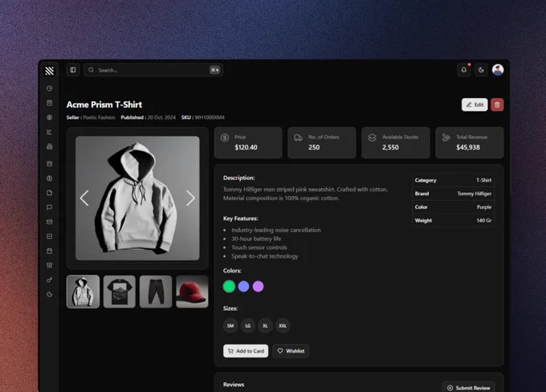Click the red delete trash button
The image size is (546, 392).
pyautogui.click(x=497, y=104)
